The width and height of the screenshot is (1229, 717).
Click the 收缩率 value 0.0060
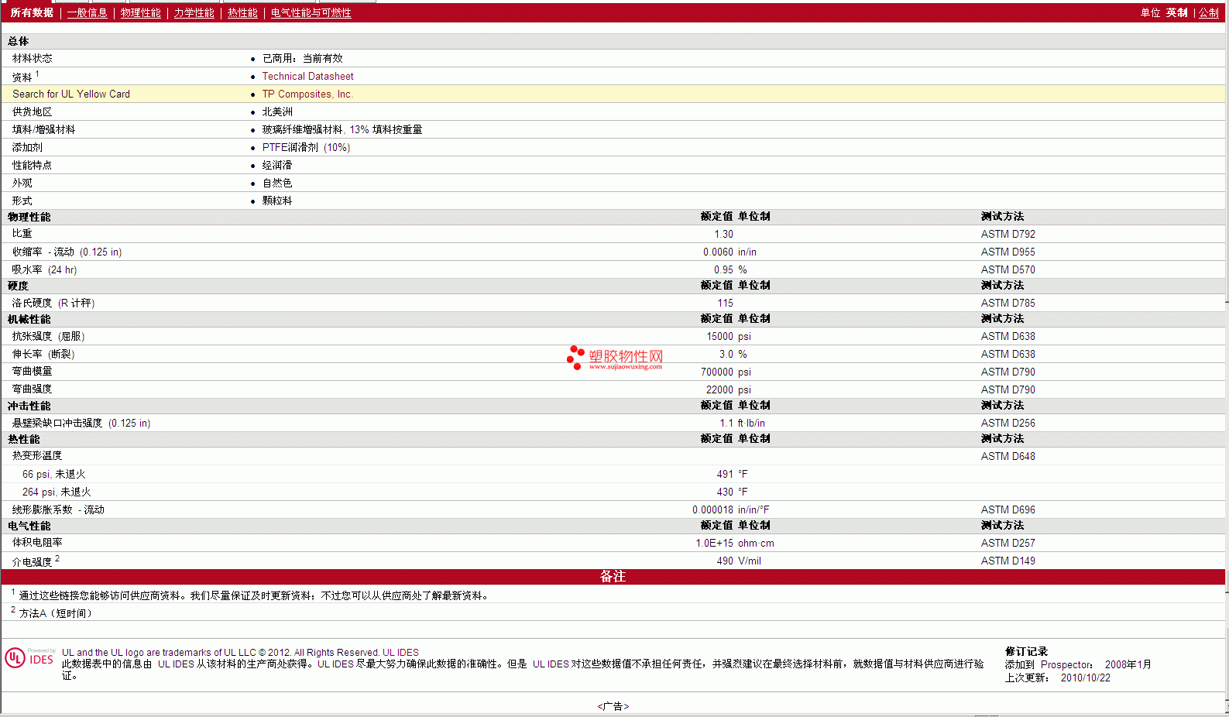[718, 252]
